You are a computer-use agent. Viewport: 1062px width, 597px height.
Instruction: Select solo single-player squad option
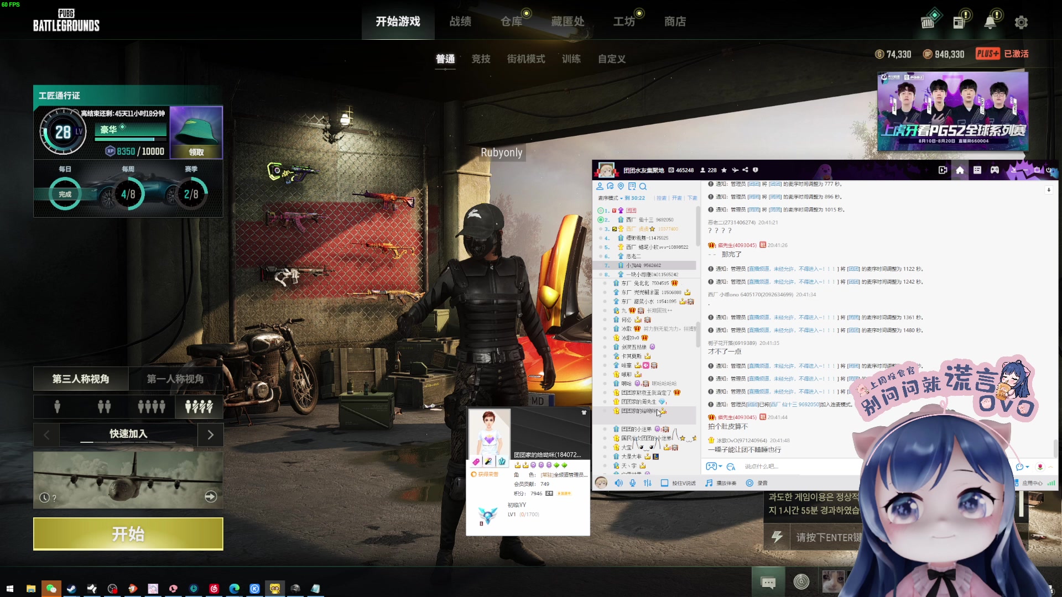(x=57, y=407)
